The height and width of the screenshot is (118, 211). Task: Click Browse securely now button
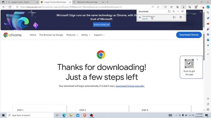point(102,25)
